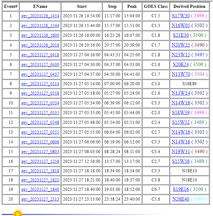Select the C3.8 GOES class cell

[156, 180]
